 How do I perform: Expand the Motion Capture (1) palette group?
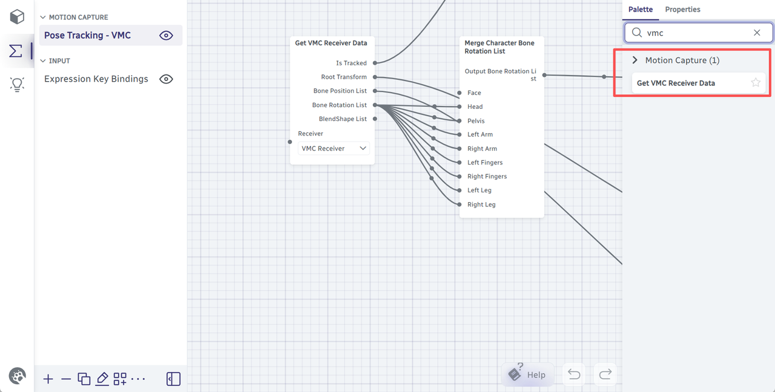click(x=635, y=60)
